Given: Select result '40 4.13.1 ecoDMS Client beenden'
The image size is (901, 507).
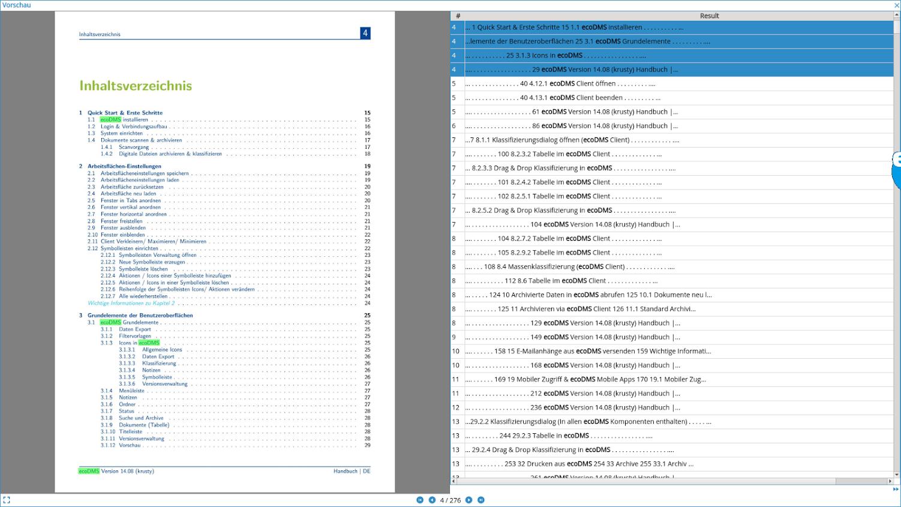Looking at the screenshot, I should click(x=672, y=98).
